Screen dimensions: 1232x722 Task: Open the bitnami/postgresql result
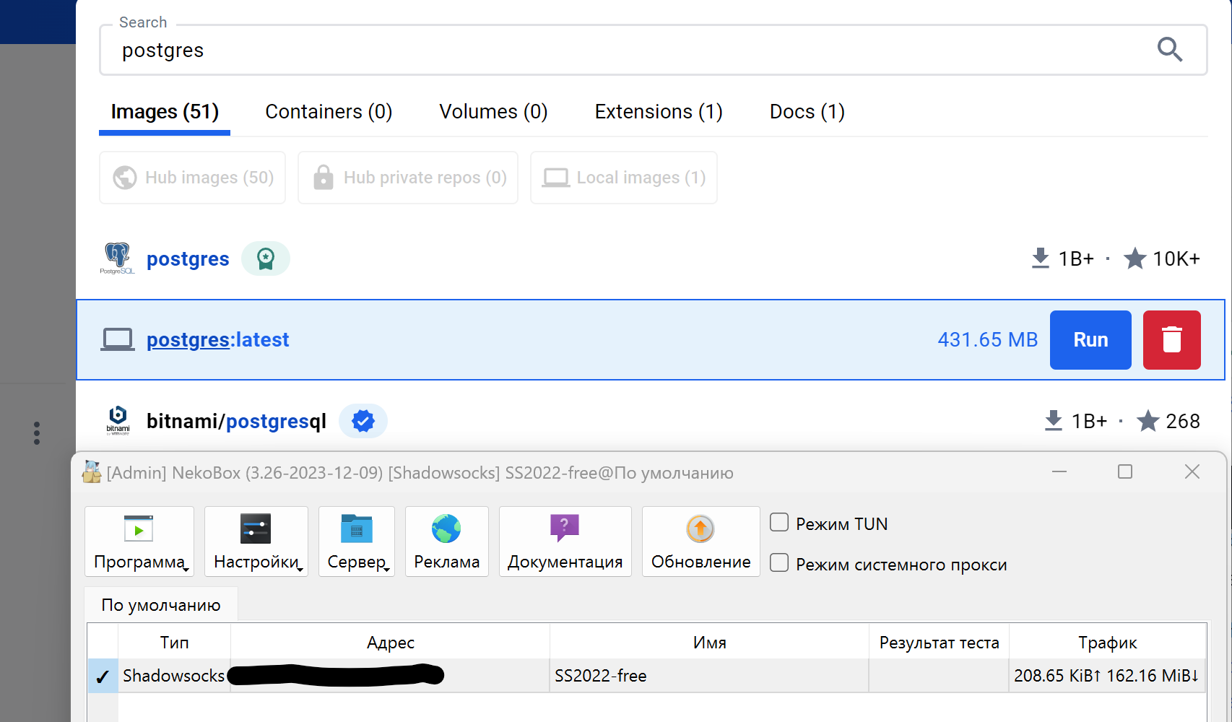pos(236,421)
